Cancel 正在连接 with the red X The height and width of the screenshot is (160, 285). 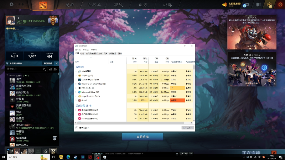274,153
